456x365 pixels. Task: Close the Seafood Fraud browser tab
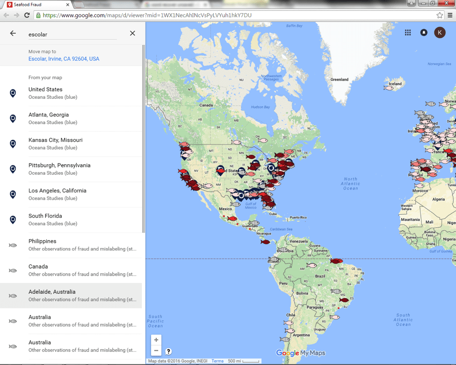pyautogui.click(x=67, y=5)
